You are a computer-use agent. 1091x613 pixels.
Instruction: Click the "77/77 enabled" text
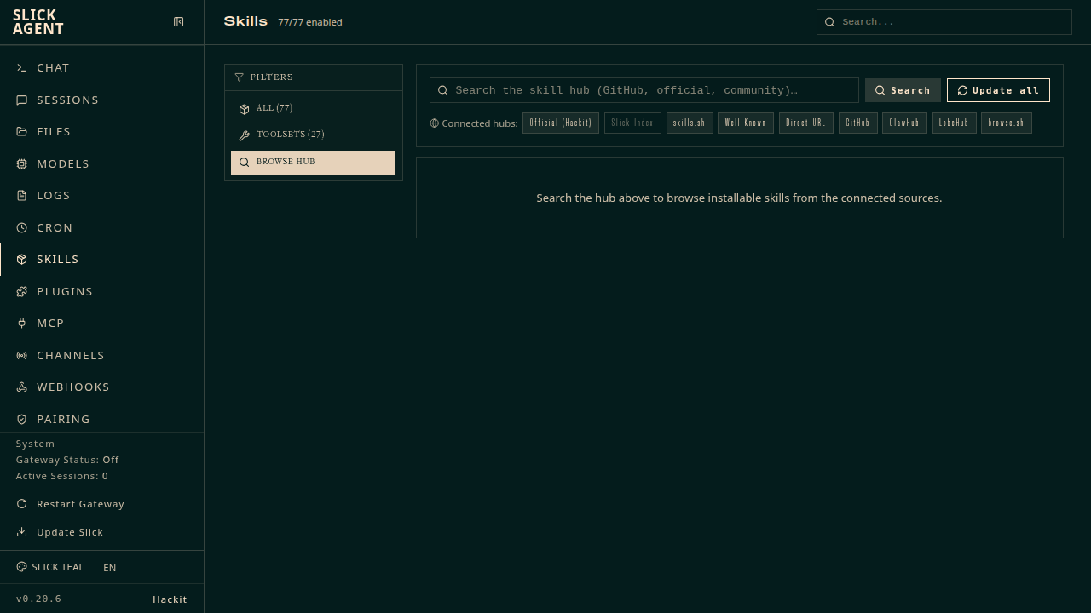click(x=310, y=22)
